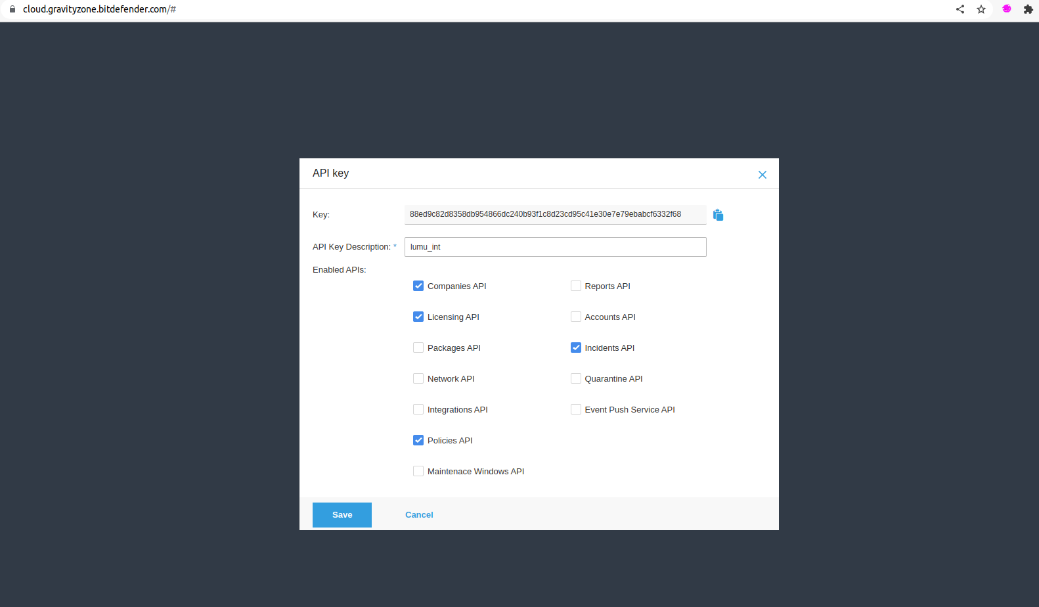The image size is (1039, 607).
Task: Disable the Licensing API checkbox
Action: pyautogui.click(x=418, y=317)
